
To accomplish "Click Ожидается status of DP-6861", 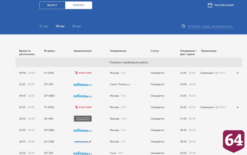I will [x=157, y=130].
